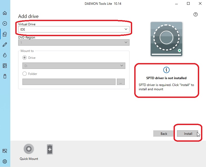206x167 pixels.
Task: Click the Install button
Action: click(x=188, y=133)
